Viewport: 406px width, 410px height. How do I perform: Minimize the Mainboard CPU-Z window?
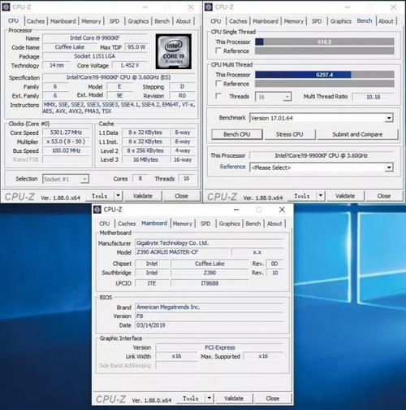tap(236, 210)
